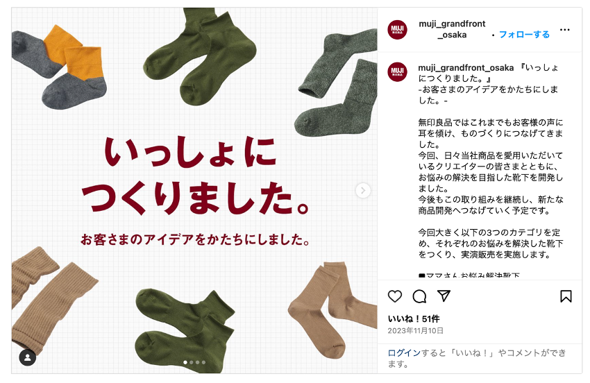Click the sock carousel main image
Image resolution: width=590 pixels, height=383 pixels.
[x=194, y=190]
